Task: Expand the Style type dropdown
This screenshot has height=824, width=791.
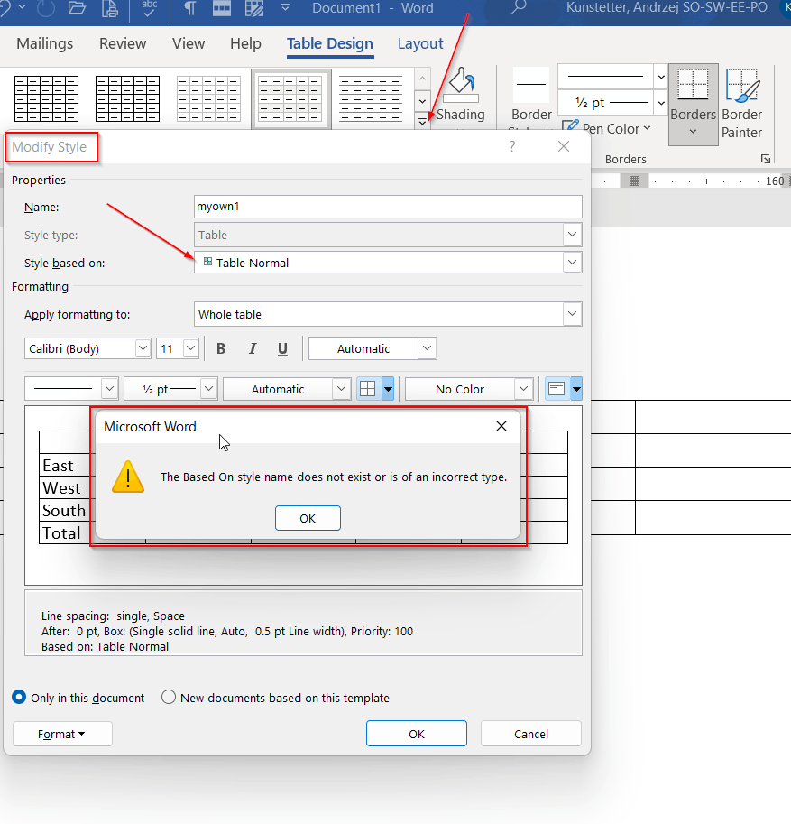Action: (x=572, y=235)
